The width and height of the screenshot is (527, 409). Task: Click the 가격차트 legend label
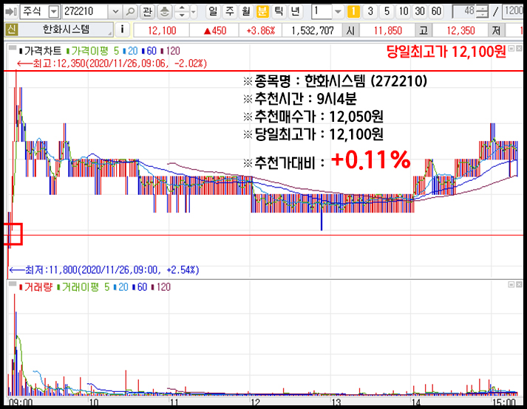(43, 51)
